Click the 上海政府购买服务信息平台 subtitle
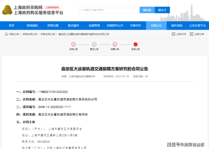This screenshot has width=209, height=149. click(38, 13)
